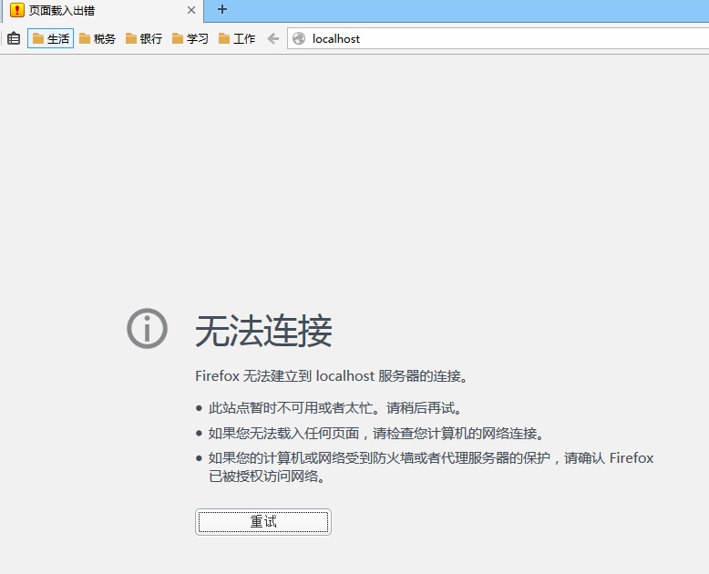Click the globe site identity icon

point(298,38)
